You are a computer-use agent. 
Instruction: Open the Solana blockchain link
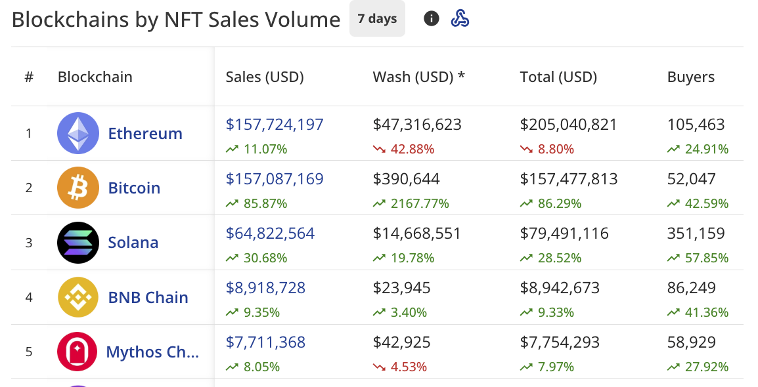133,243
